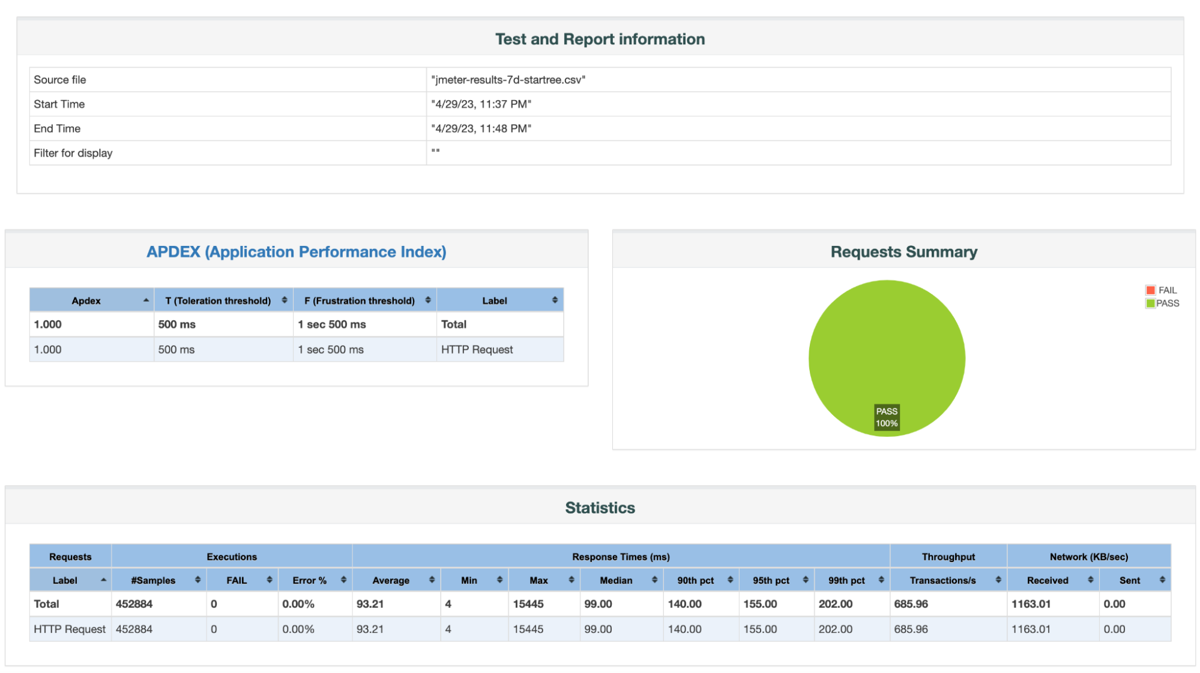Sort Statistics by Sent arrow
Image resolution: width=1200 pixels, height=673 pixels.
point(1162,580)
